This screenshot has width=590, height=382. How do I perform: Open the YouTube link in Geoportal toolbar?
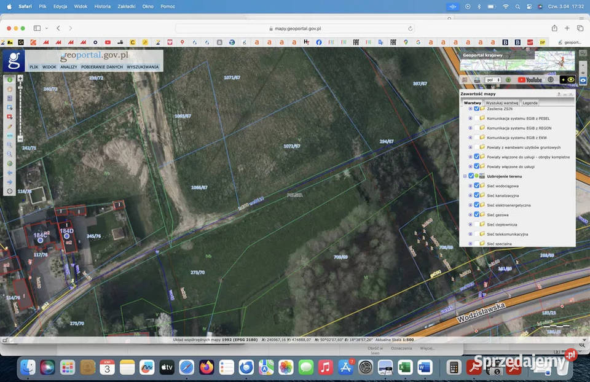pos(530,80)
